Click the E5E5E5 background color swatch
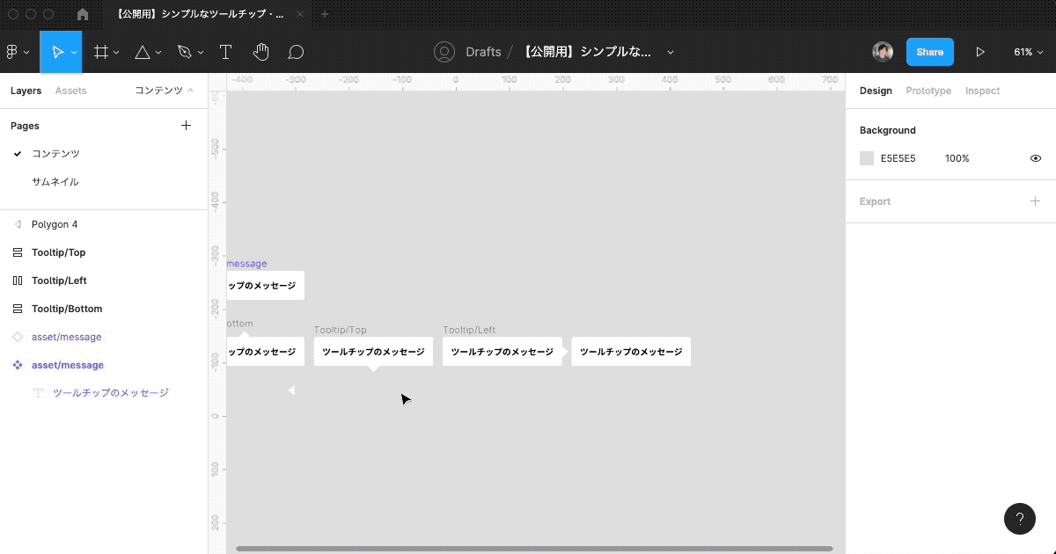The width and height of the screenshot is (1056, 554). click(x=867, y=158)
